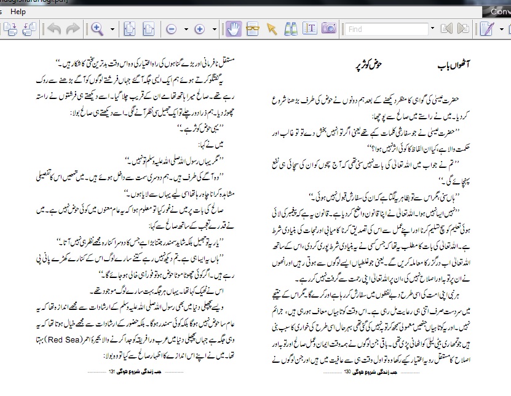Viewport: 511px width, 396px height.
Task: Click inside the Find search box
Action: pyautogui.click(x=387, y=30)
